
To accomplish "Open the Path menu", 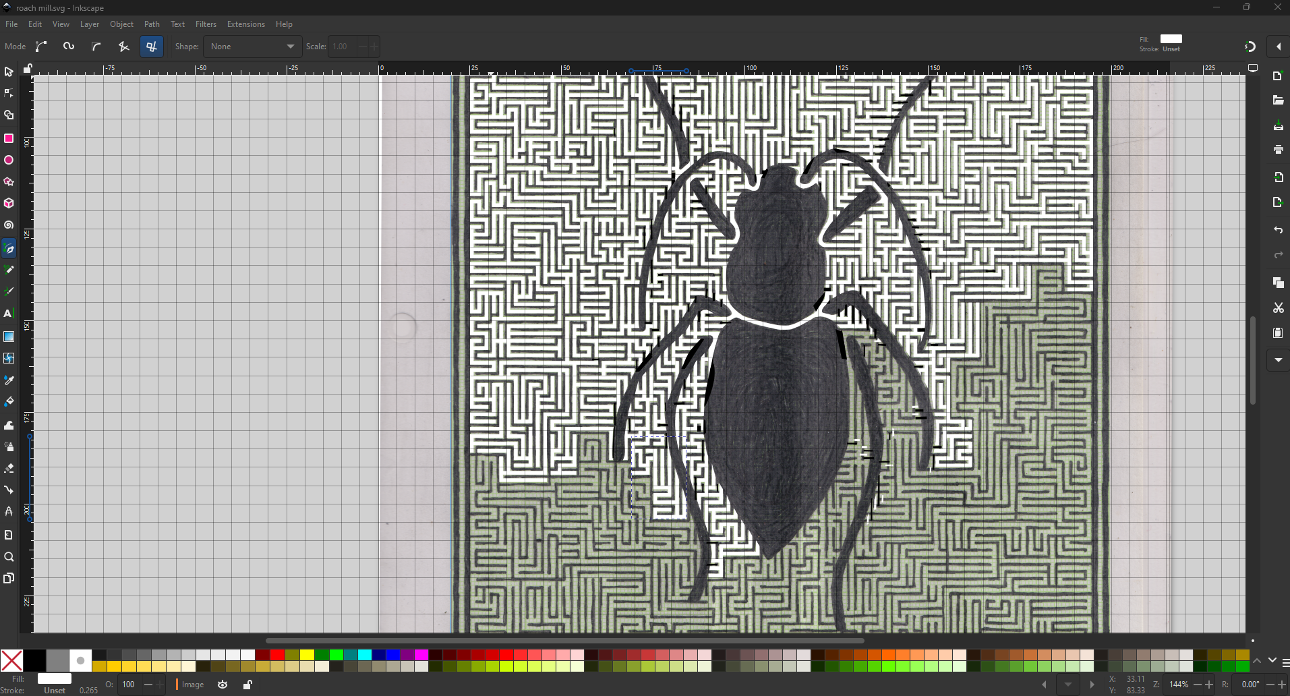I will [x=152, y=24].
